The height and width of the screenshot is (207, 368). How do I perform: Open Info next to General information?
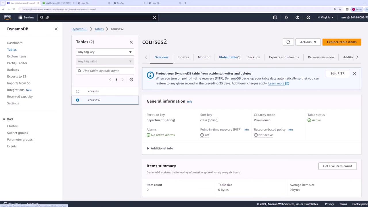pyautogui.click(x=189, y=101)
